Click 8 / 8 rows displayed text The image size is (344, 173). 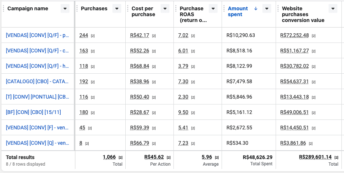click(25, 164)
